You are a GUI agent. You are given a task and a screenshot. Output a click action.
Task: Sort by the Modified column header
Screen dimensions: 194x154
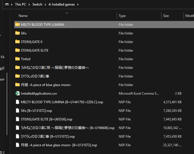pos(189,16)
